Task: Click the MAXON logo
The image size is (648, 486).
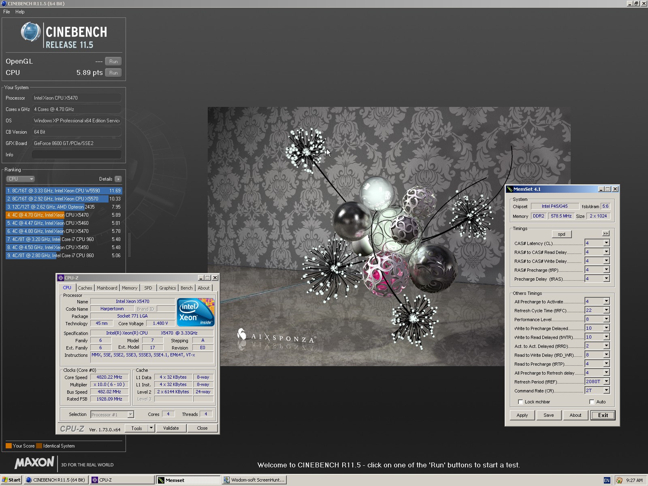Action: (x=34, y=462)
